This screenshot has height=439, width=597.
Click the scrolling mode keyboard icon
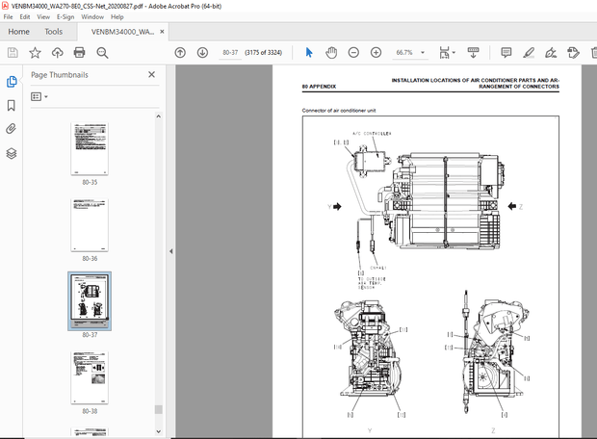pyautogui.click(x=473, y=53)
